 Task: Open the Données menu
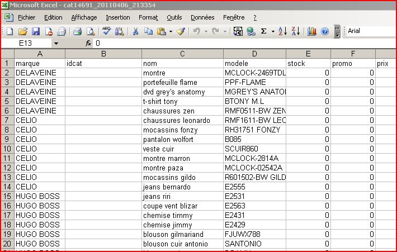click(202, 17)
